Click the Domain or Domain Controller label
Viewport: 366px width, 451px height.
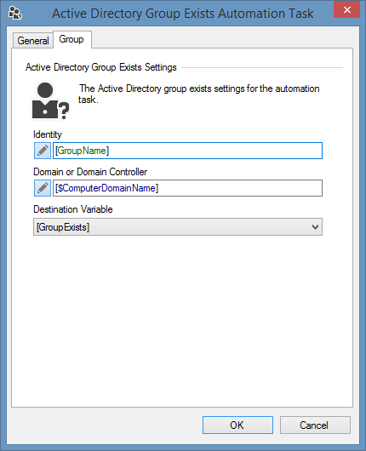pyautogui.click(x=90, y=172)
